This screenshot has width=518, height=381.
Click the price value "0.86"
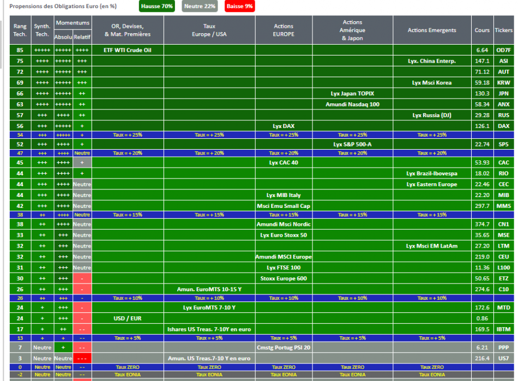click(483, 318)
